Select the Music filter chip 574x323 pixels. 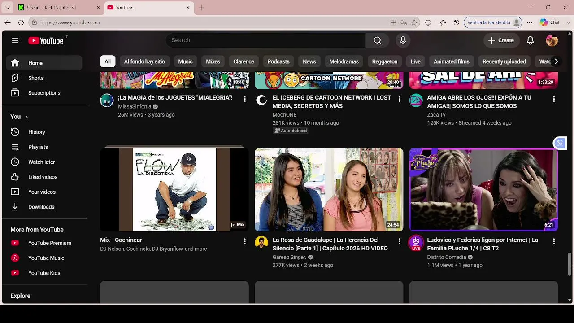pyautogui.click(x=185, y=61)
